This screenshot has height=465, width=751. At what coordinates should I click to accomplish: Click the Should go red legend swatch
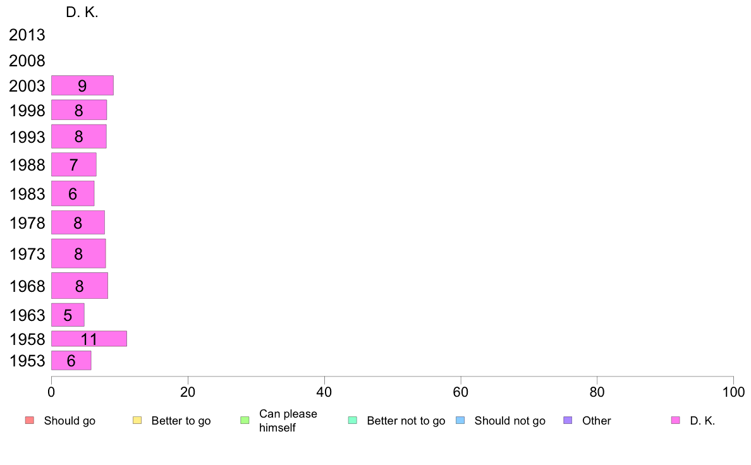[30, 421]
